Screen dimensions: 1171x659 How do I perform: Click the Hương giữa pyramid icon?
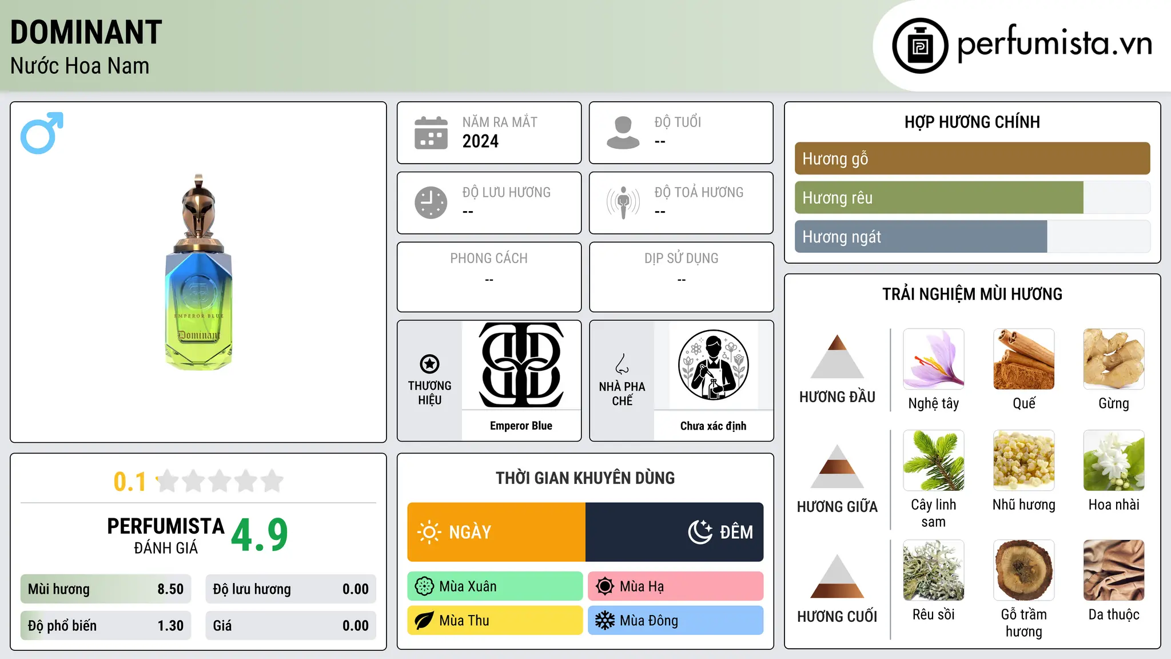tap(837, 466)
